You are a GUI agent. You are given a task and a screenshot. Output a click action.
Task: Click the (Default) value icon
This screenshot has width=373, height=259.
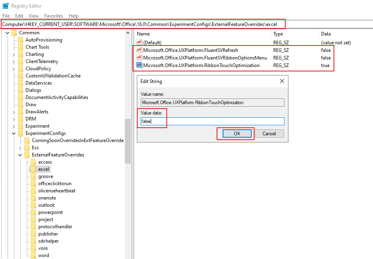pos(139,42)
